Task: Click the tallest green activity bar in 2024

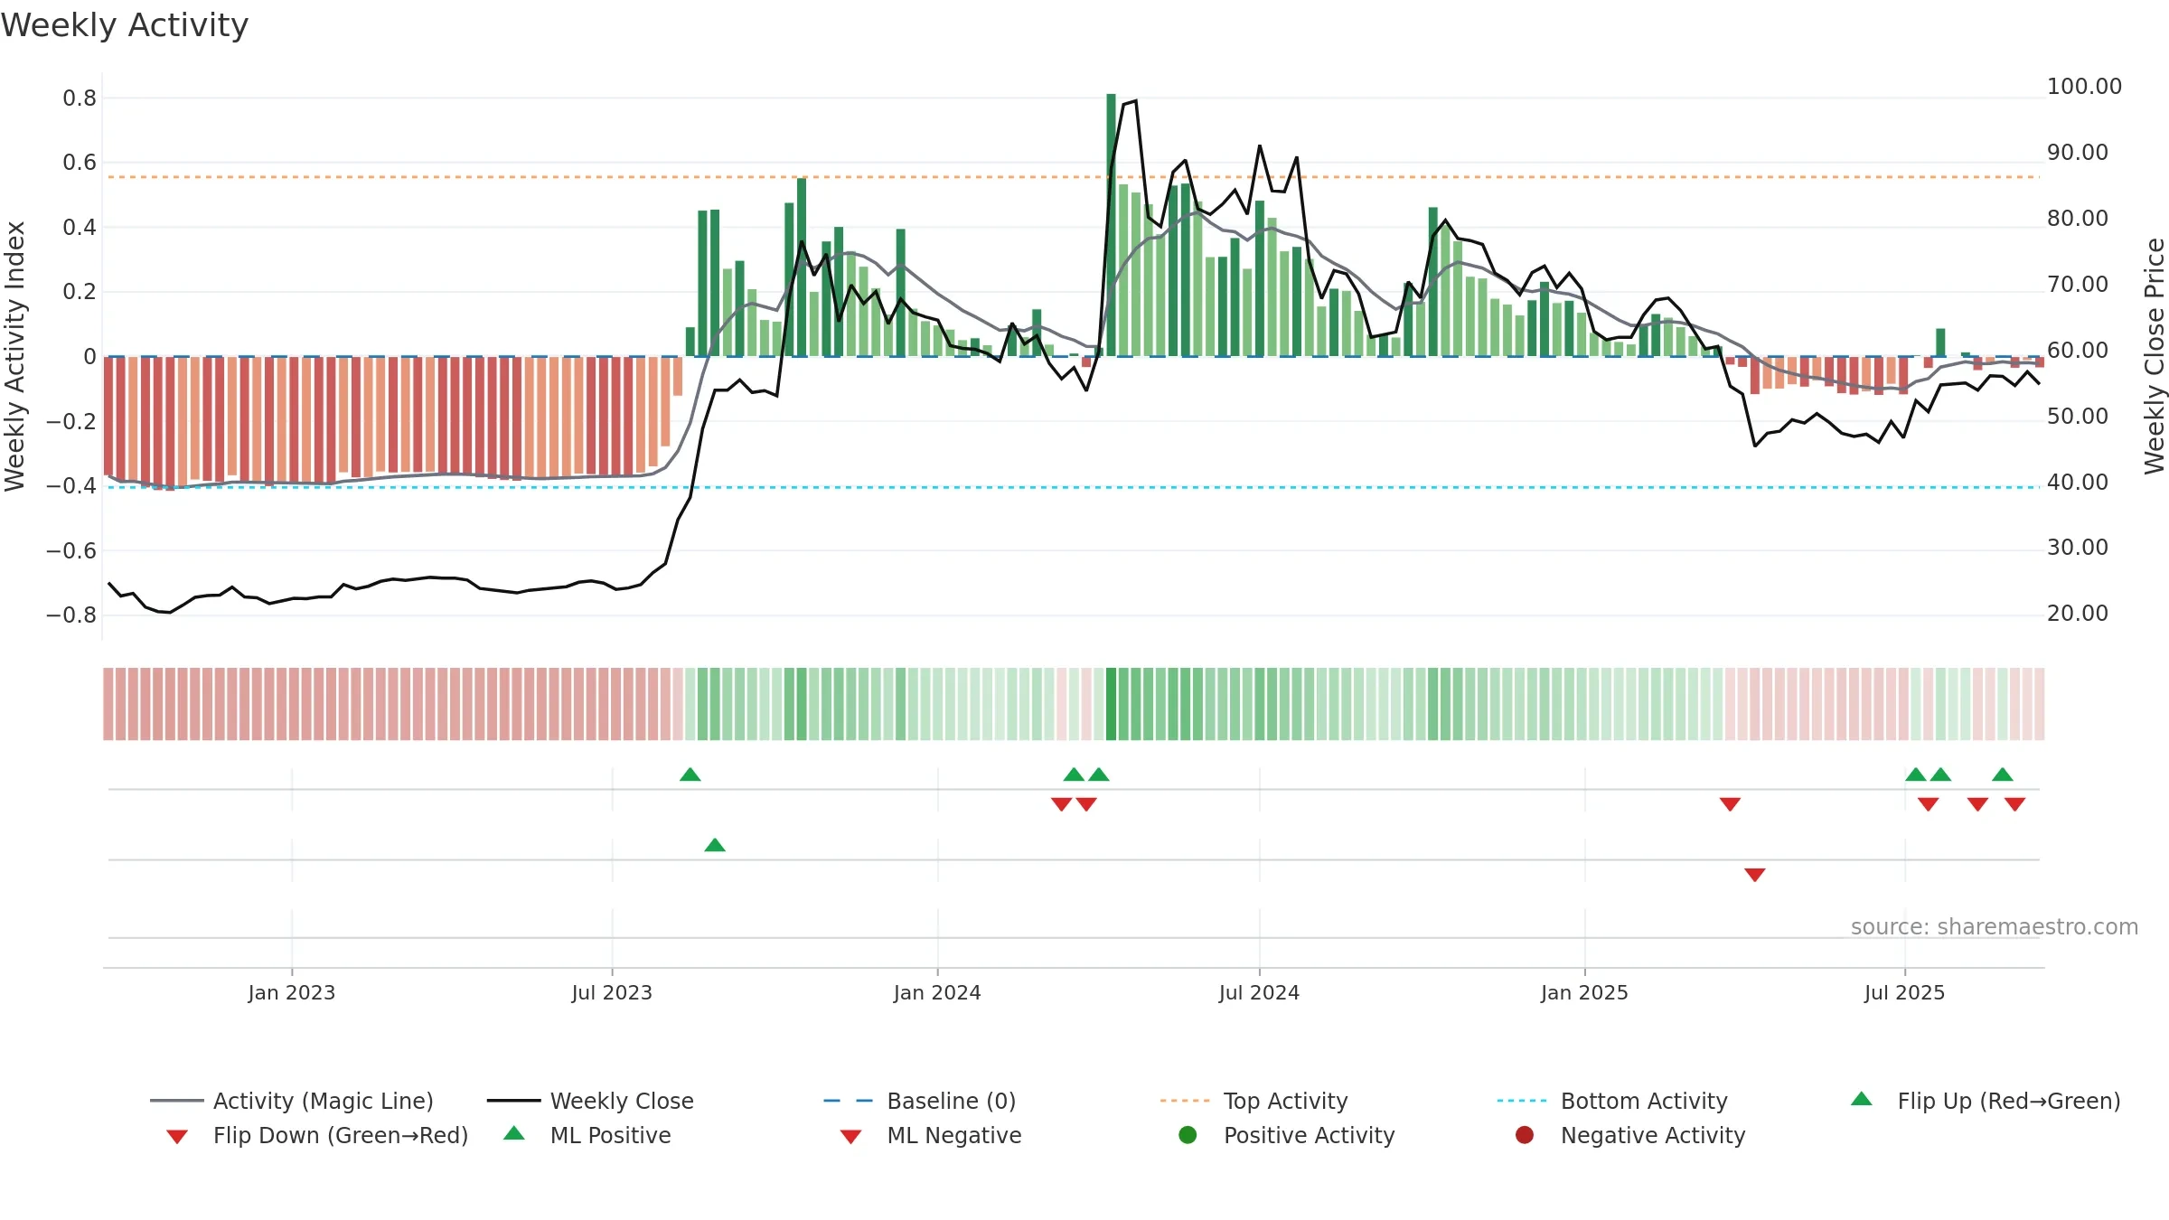Action: point(1111,225)
